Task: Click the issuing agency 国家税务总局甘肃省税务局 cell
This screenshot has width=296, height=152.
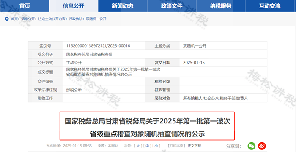Action: (x=89, y=54)
